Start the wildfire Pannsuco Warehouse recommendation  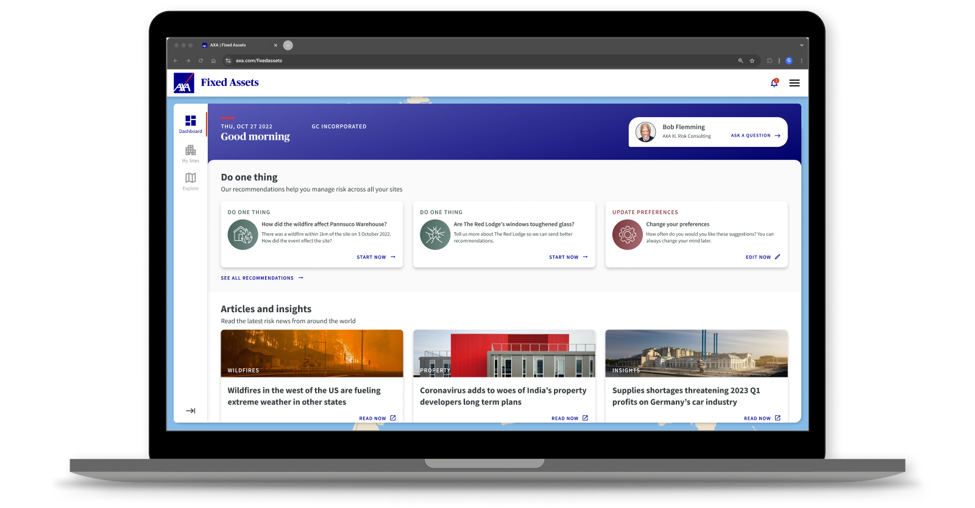(x=375, y=257)
